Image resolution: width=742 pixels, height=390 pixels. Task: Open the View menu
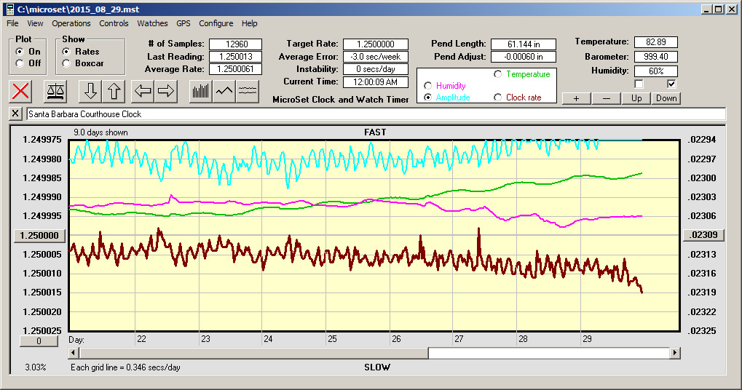(35, 23)
